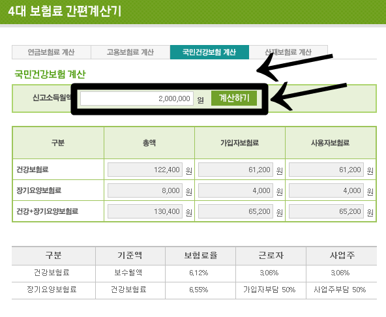
Task: Click the 신고소득월액 input field showing 2,000,000
Action: [x=137, y=98]
